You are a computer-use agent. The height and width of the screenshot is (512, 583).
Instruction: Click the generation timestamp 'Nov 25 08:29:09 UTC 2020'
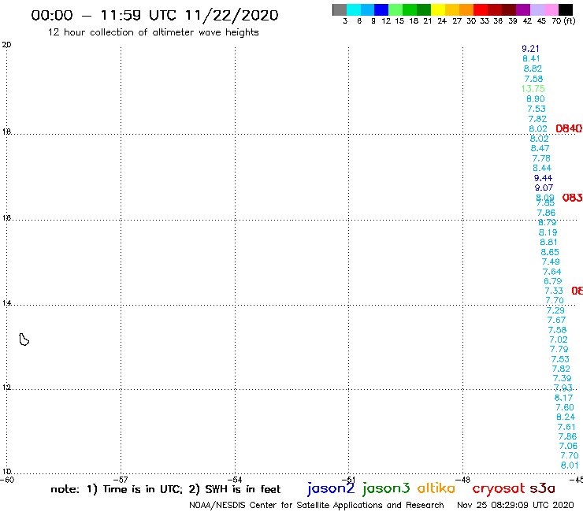coord(515,505)
